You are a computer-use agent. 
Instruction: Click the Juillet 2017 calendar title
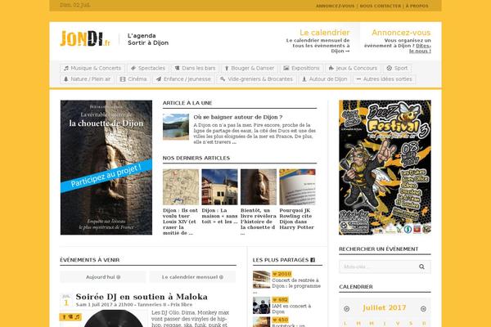[x=385, y=308]
